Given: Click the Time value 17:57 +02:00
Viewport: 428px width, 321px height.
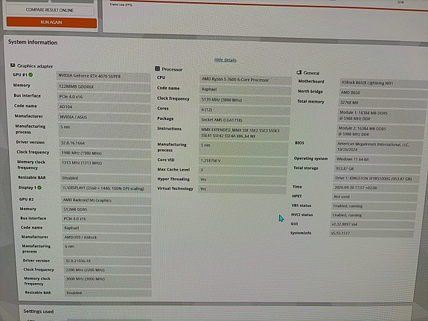Looking at the screenshot, I should pyautogui.click(x=376, y=188).
